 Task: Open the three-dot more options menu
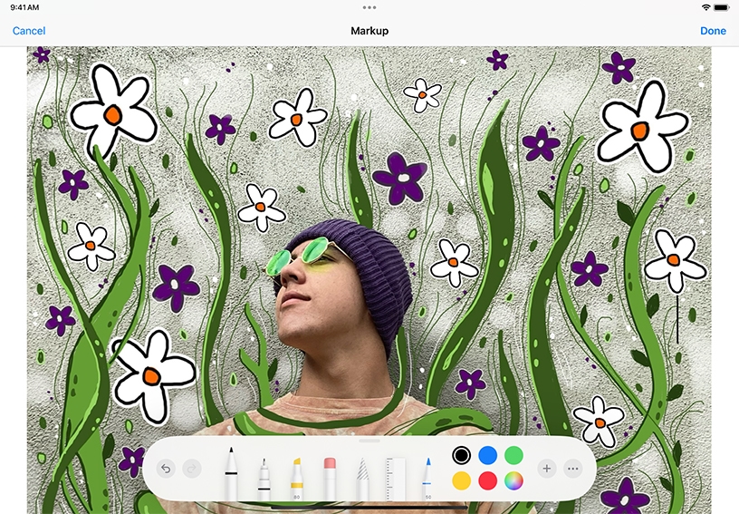pyautogui.click(x=572, y=469)
